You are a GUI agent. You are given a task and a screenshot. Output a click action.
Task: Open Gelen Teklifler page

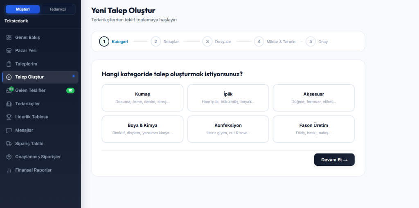40,90
